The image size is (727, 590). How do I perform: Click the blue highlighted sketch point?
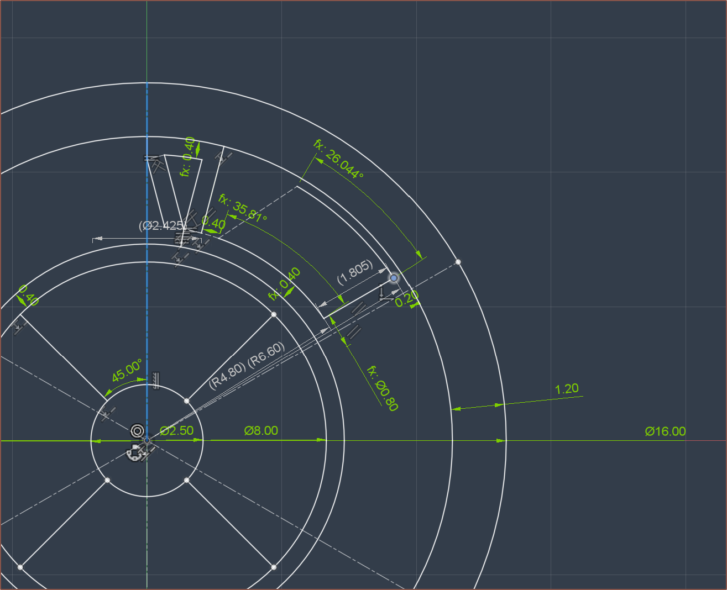394,278
